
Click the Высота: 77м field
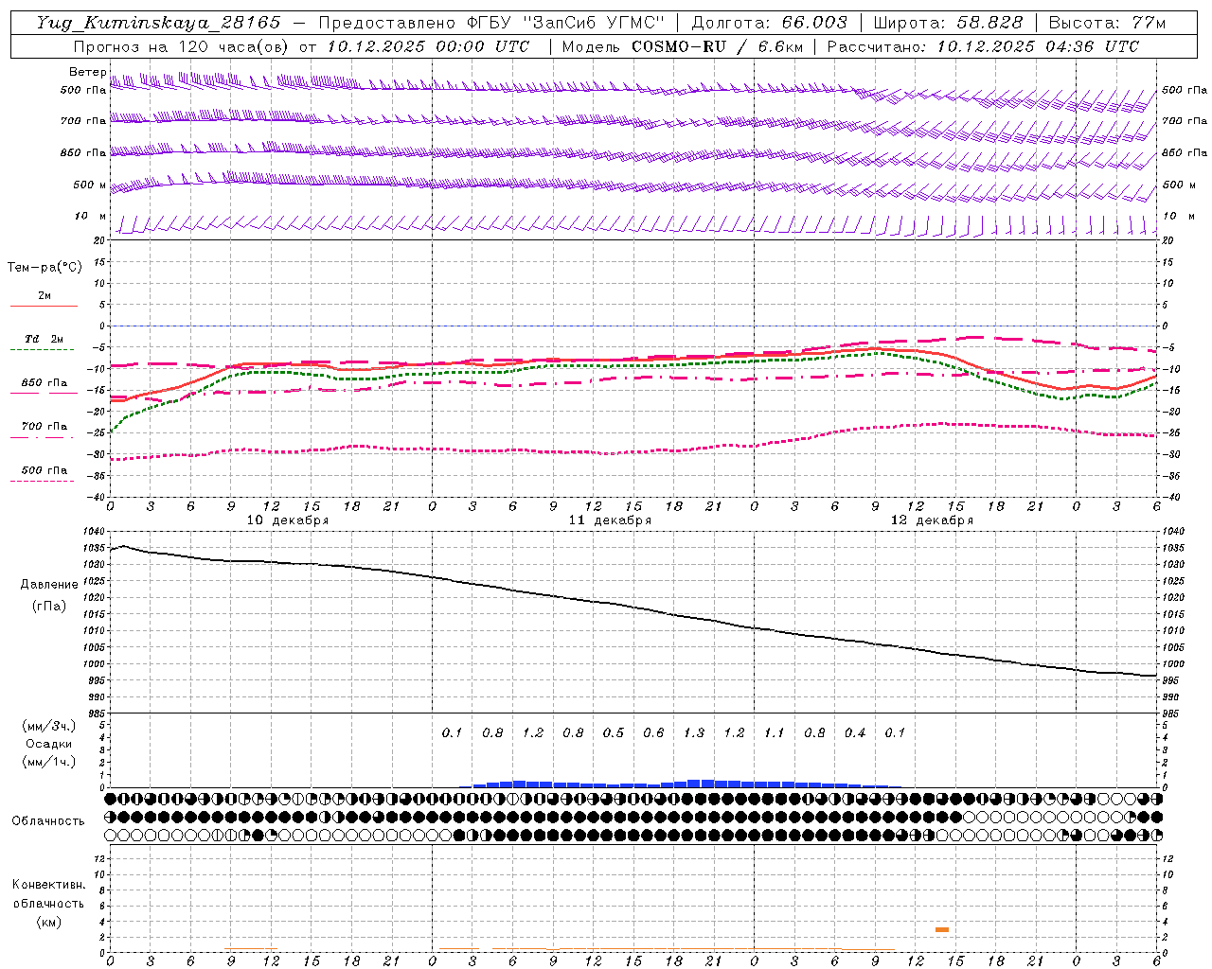pos(1107,23)
